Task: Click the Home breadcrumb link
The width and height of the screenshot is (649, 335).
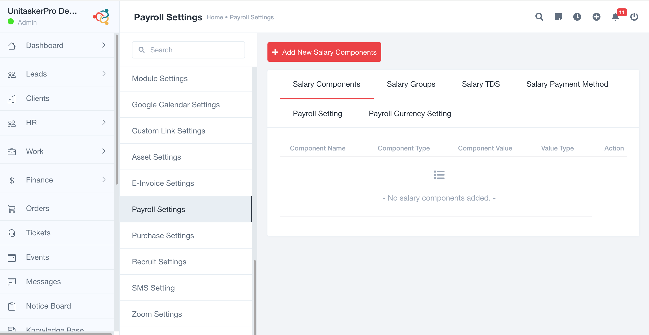Action: tap(215, 17)
